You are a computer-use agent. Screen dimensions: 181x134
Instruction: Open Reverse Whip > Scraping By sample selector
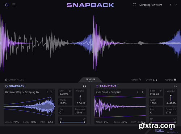[x=22, y=92]
